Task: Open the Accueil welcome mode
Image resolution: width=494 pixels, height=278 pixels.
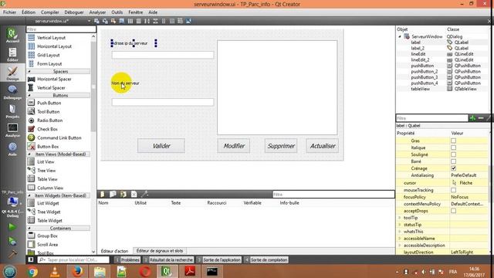Action: (12, 35)
